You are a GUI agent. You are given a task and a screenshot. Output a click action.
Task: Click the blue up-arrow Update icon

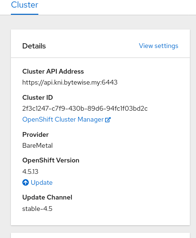pos(26,182)
